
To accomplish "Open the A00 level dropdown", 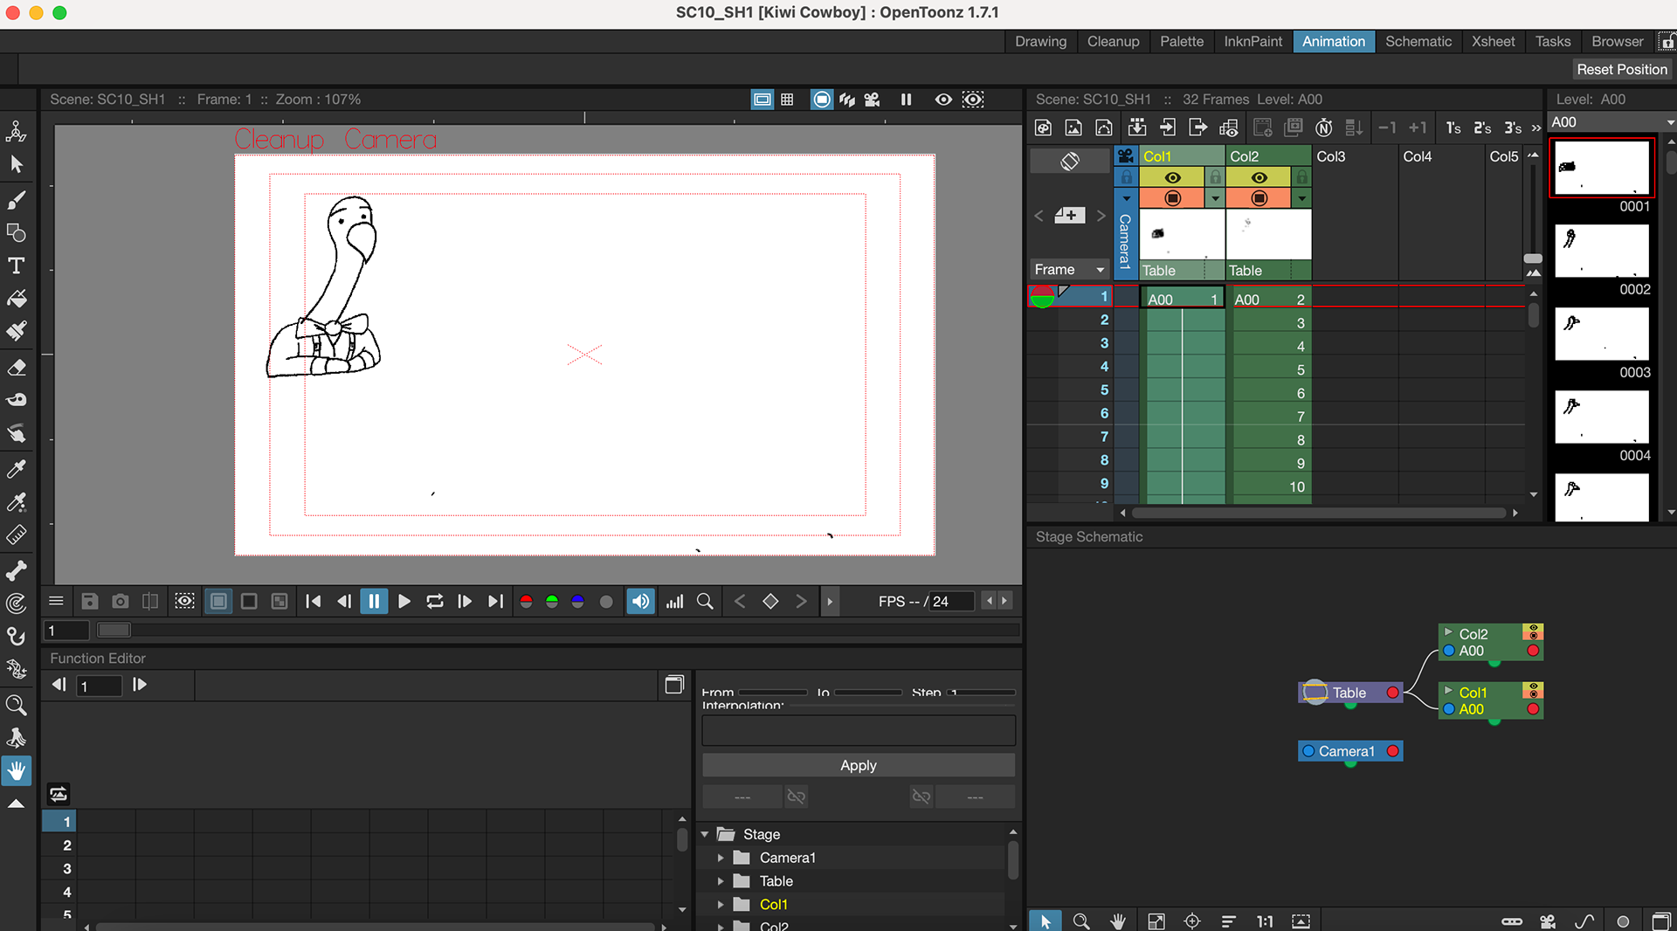I will tap(1611, 122).
